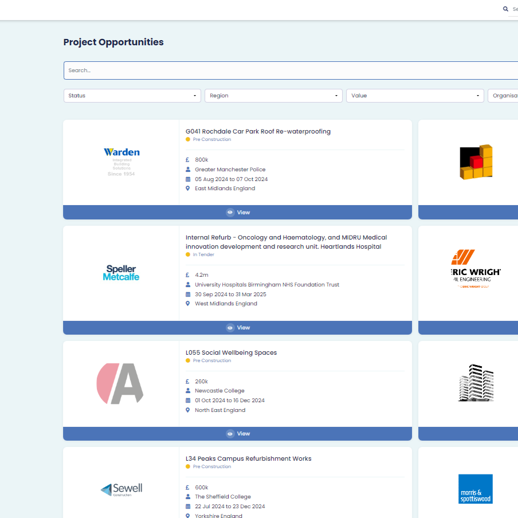Click the calendar icon beside 01 Oct 2024
Viewport: 518px width, 518px height.
click(188, 400)
